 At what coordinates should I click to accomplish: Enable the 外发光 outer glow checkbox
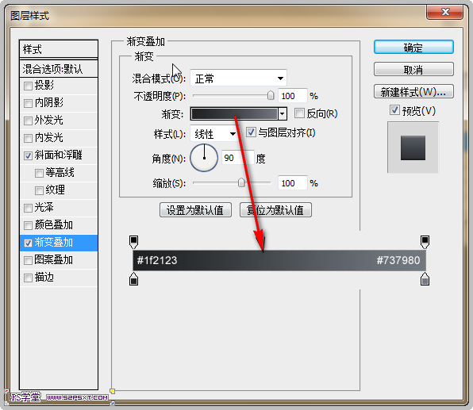tap(28, 121)
